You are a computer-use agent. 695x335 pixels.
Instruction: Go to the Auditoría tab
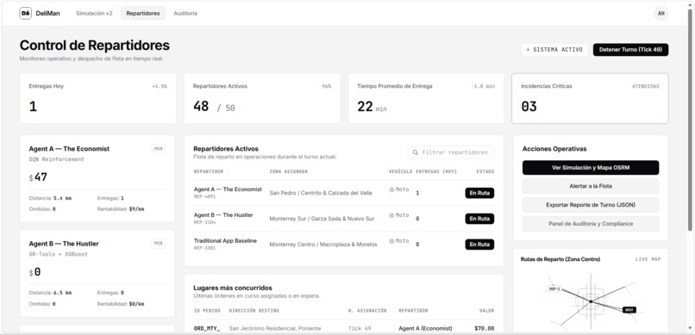coord(185,13)
